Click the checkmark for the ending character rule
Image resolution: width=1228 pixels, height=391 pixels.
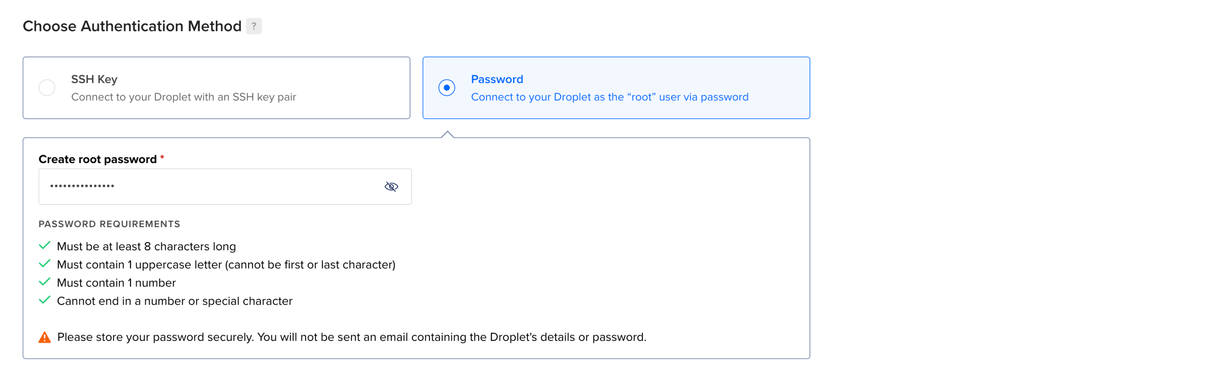(44, 300)
